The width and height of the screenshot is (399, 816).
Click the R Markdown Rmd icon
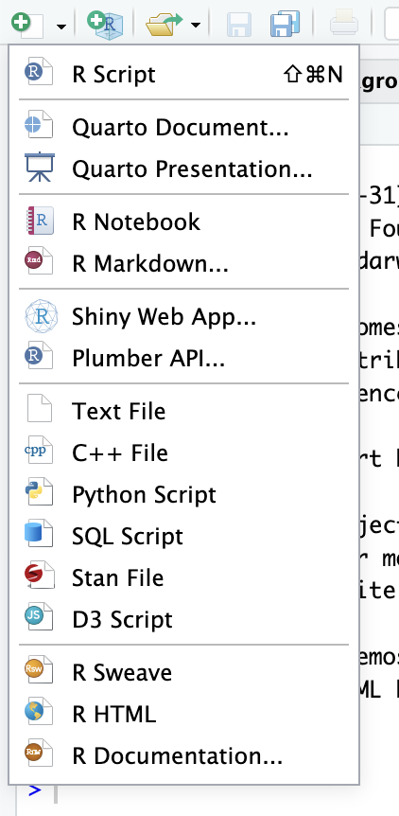(x=39, y=261)
